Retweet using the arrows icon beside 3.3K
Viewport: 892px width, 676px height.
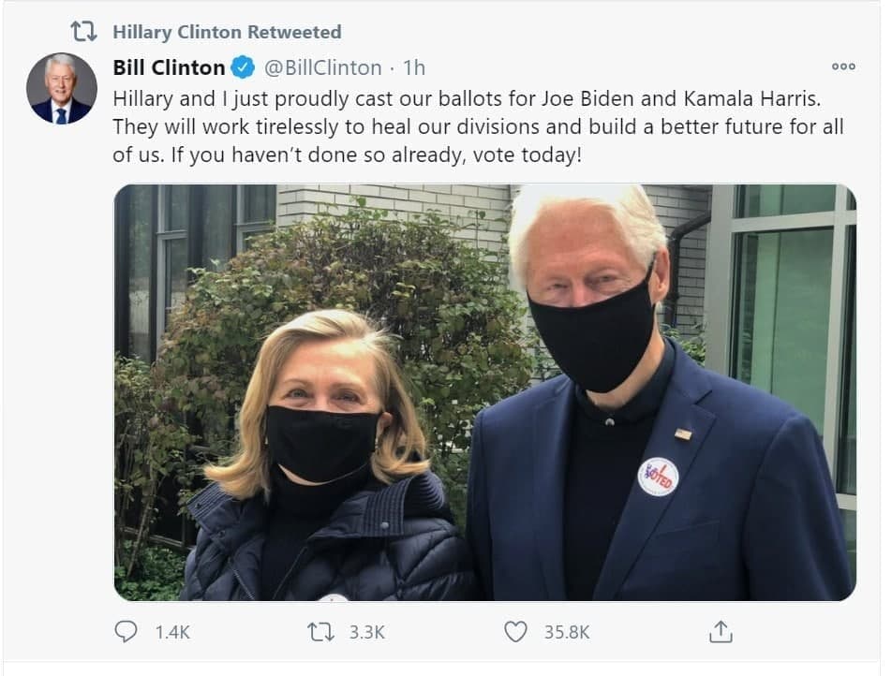pyautogui.click(x=320, y=632)
